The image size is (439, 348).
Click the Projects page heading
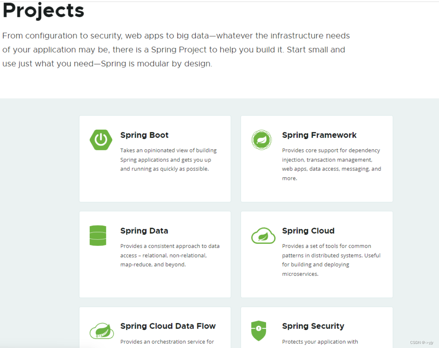pos(43,10)
